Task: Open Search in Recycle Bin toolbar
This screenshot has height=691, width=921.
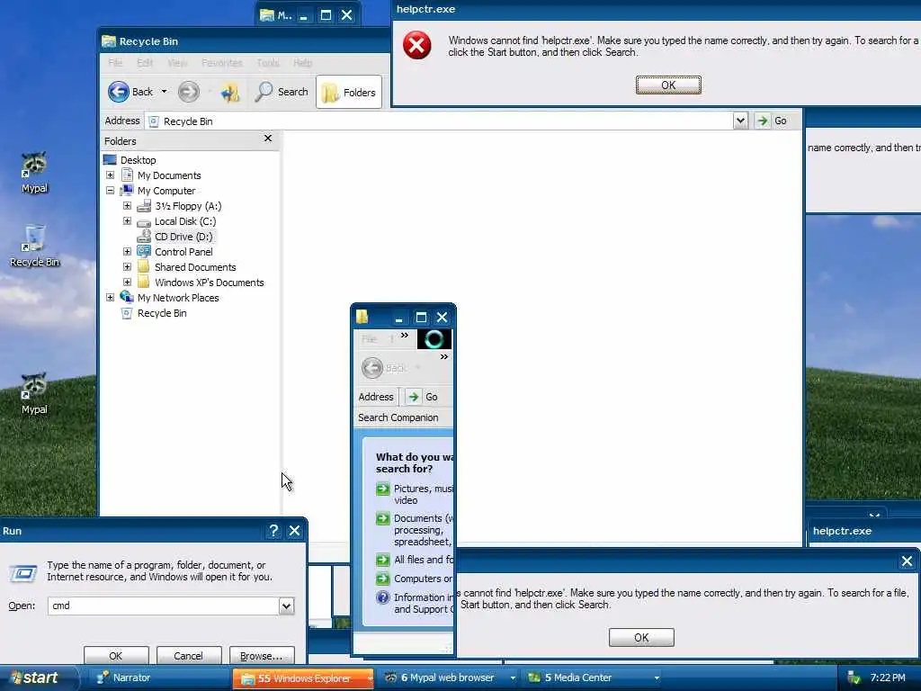Action: tap(282, 92)
